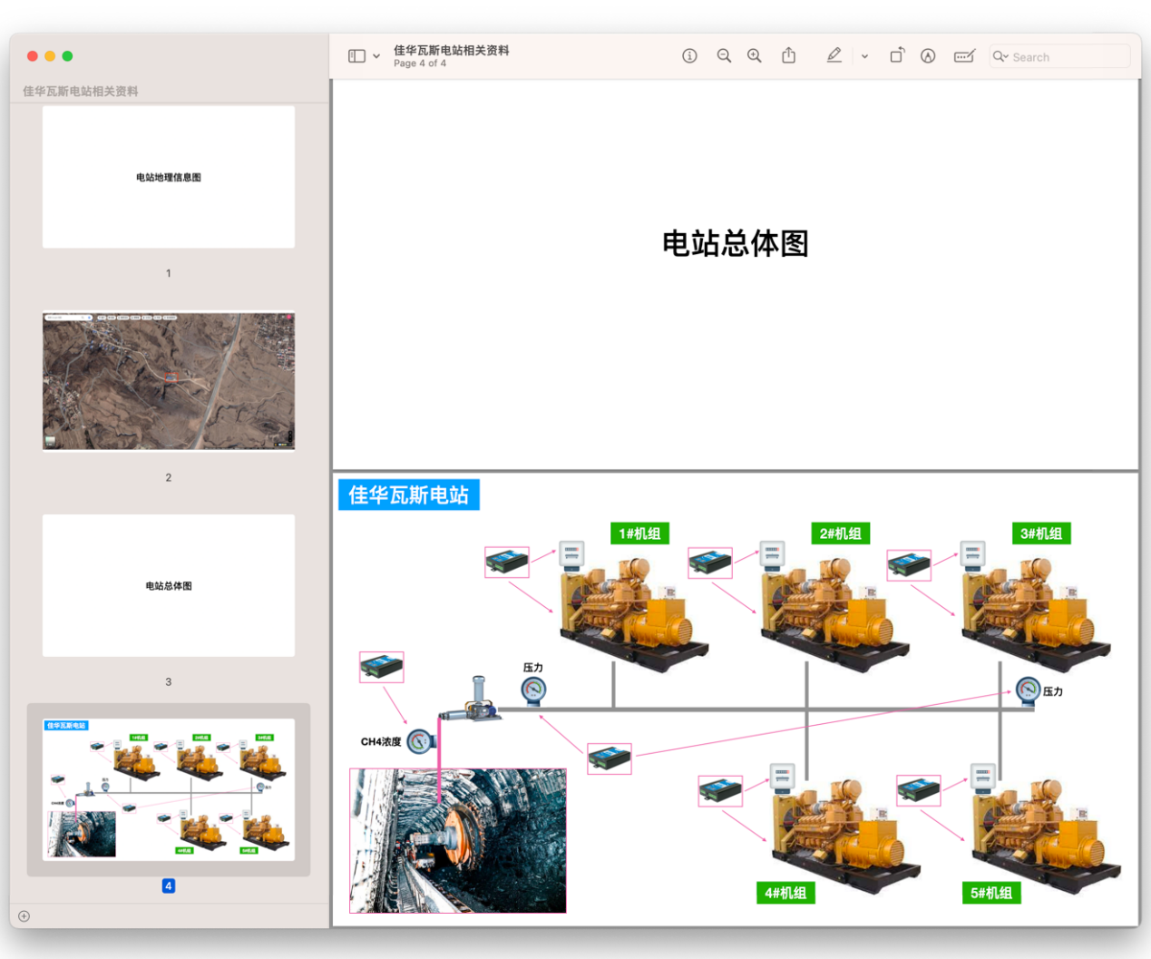The width and height of the screenshot is (1151, 959).
Task: Show the document inspector info
Action: pos(689,56)
